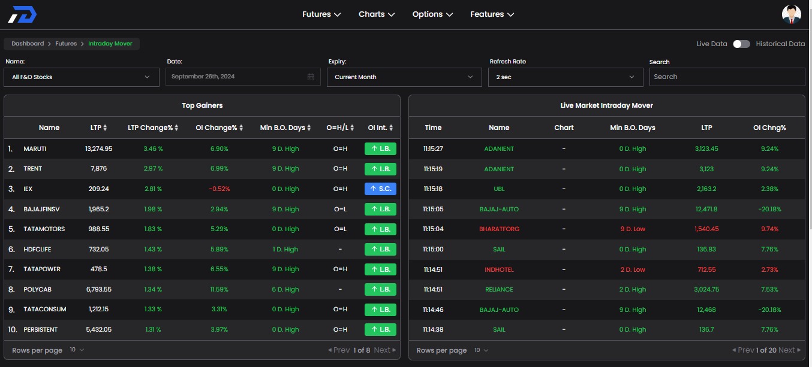Toggle Live Data to Historical Data
The image size is (812, 367).
tap(741, 44)
